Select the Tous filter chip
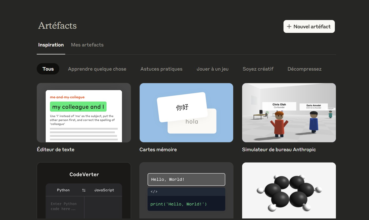Screen dimensions: 369x220 pyautogui.click(x=48, y=69)
